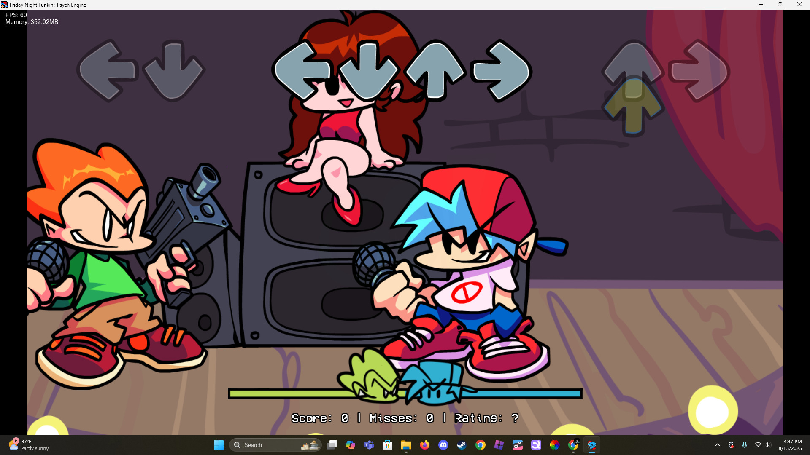Open Discord from the taskbar
The image size is (810, 455).
[443, 445]
